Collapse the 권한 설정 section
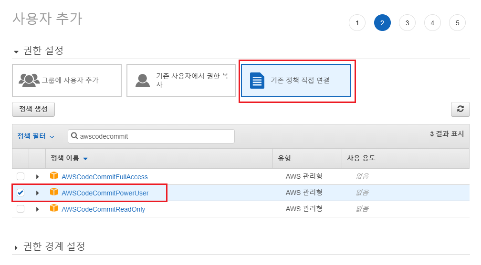Screen dimensions: 481x265 (16, 52)
